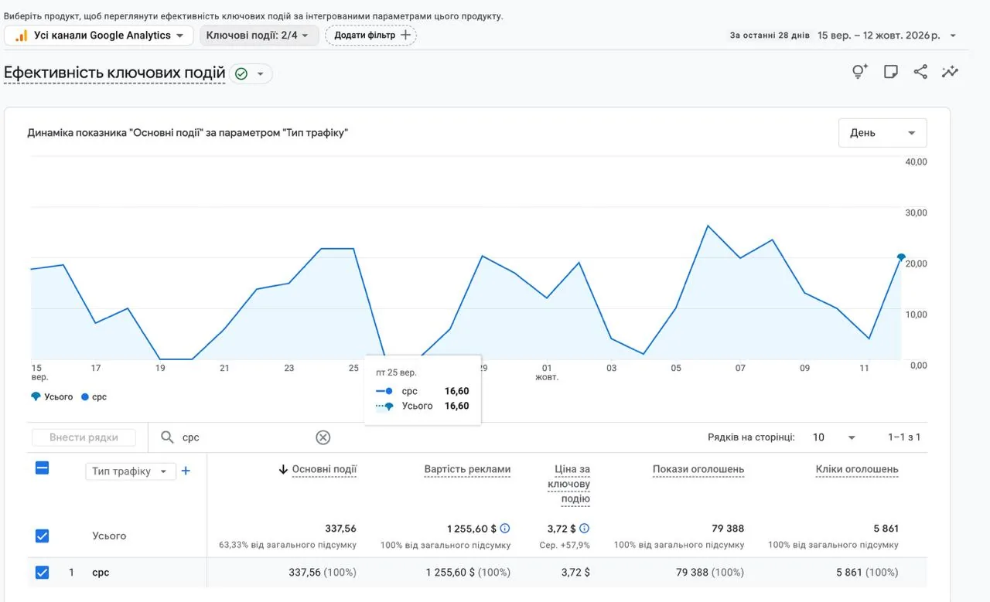Expand the Ключові події: 2/4 selector
The image size is (990, 602).
[259, 35]
